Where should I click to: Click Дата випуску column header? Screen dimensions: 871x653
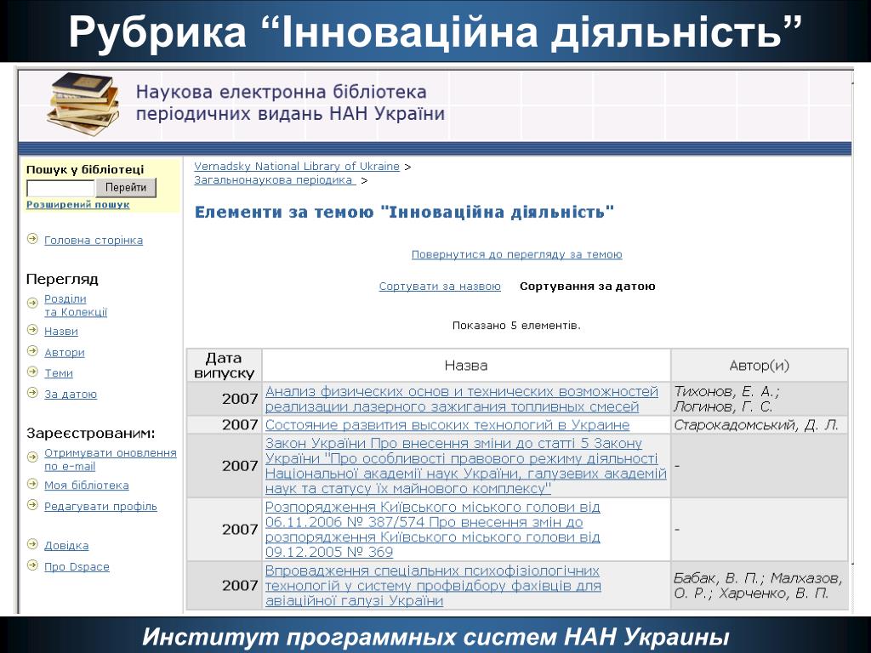click(224, 366)
